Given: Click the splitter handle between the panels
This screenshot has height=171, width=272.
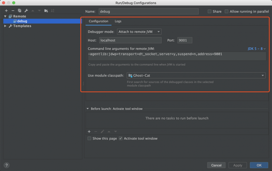Looking at the screenshot, I should click(83, 83).
